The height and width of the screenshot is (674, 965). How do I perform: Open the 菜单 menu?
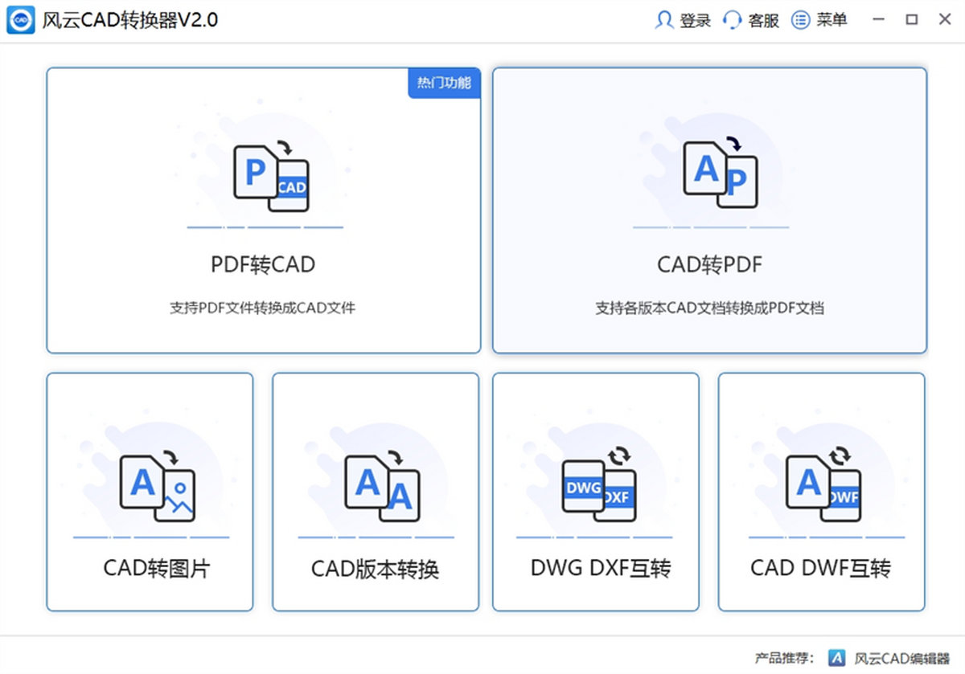[x=819, y=20]
